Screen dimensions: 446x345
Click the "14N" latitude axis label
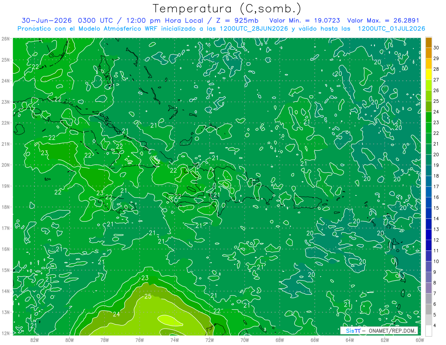coord(5,291)
